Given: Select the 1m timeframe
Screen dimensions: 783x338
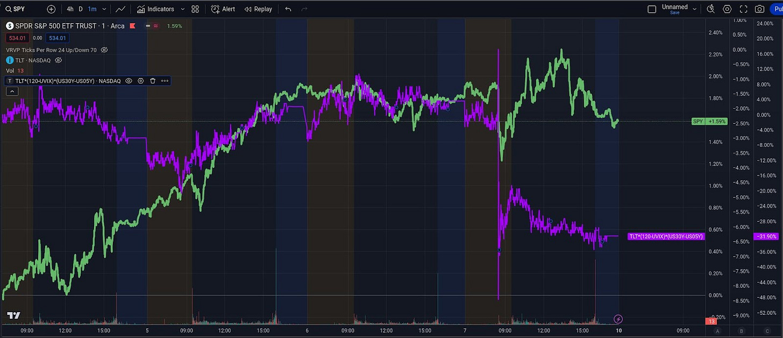Looking at the screenshot, I should pos(92,9).
